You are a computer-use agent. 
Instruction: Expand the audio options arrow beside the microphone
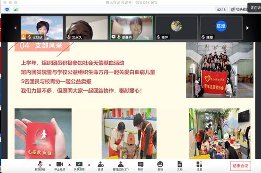[x=50, y=165]
